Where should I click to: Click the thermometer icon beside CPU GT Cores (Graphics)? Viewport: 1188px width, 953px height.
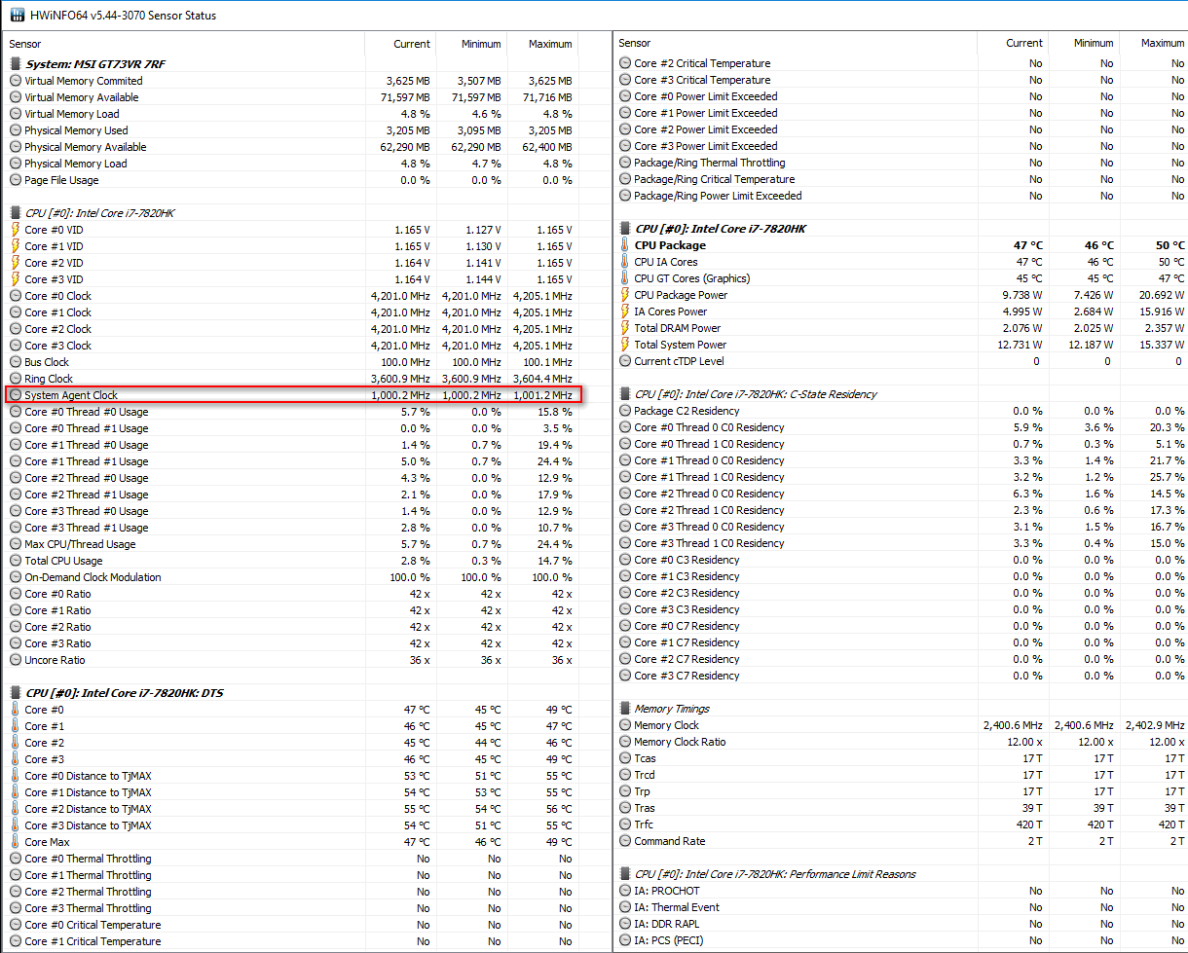(x=625, y=278)
